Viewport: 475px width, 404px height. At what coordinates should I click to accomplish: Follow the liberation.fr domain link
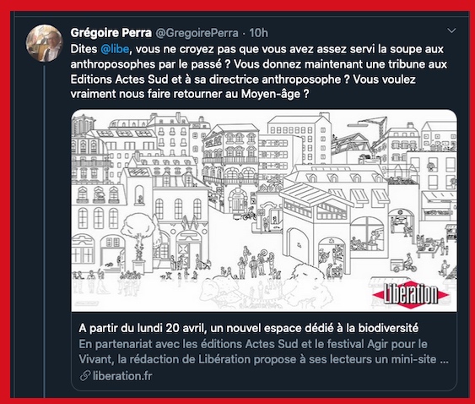[122, 376]
